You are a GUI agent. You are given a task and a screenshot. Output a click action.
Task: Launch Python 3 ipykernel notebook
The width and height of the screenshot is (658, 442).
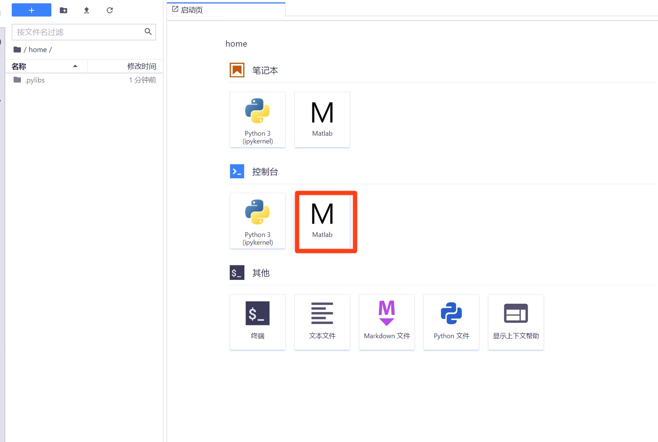pos(258,120)
